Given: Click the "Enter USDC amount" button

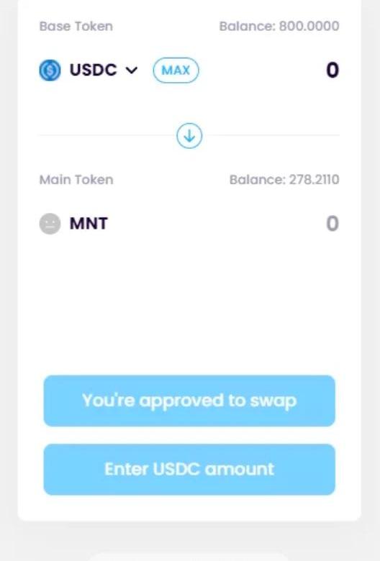Looking at the screenshot, I should pyautogui.click(x=189, y=470).
